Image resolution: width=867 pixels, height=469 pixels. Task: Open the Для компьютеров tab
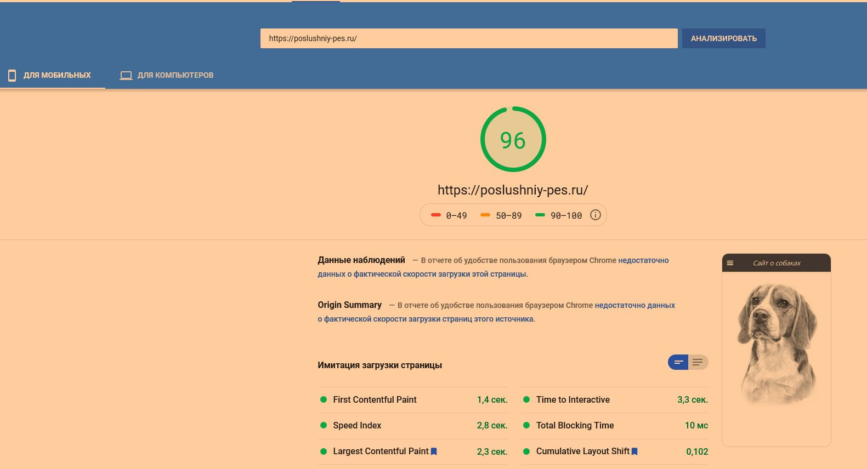(x=175, y=76)
